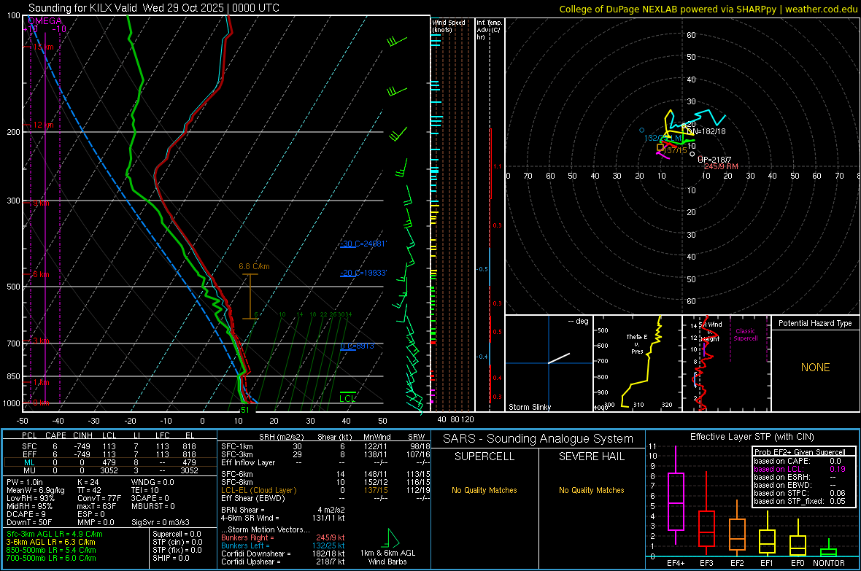The height and width of the screenshot is (571, 861).
Task: Click the -30 C=24081' level label
Action: point(363,244)
